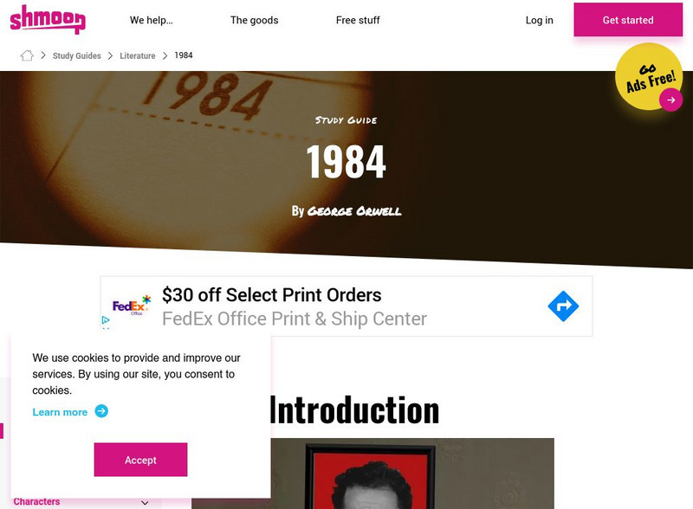Open the Study Guides breadcrumb link
Screen dimensions: 693x509
pyautogui.click(x=77, y=55)
